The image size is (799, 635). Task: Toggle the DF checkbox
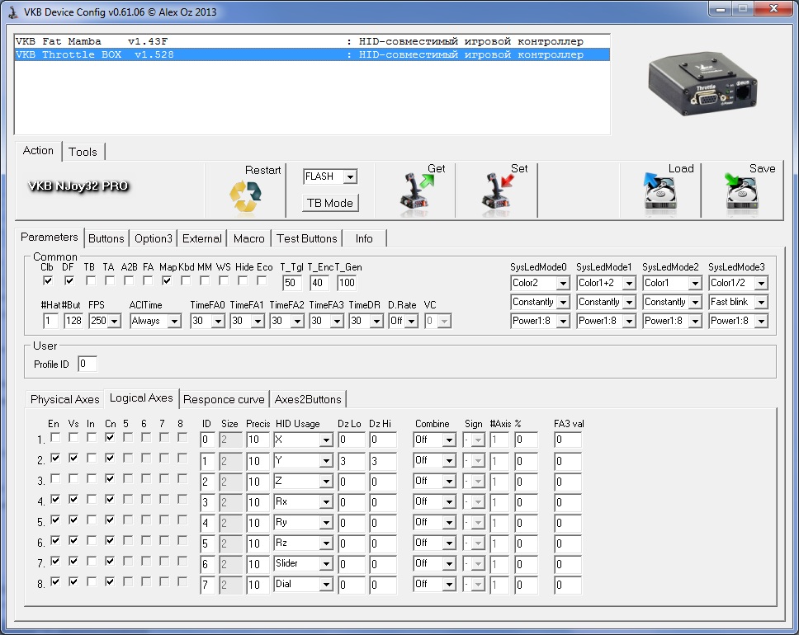click(69, 280)
